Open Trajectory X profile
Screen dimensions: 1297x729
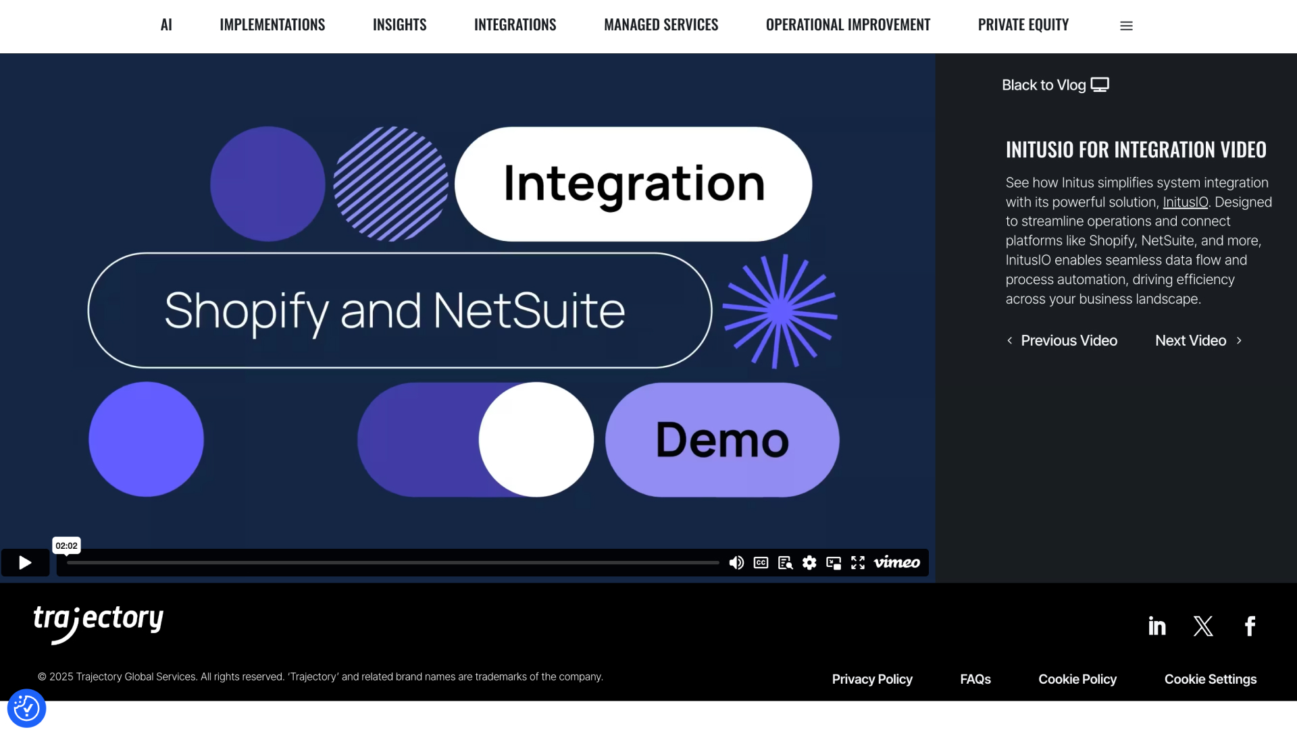(1203, 626)
